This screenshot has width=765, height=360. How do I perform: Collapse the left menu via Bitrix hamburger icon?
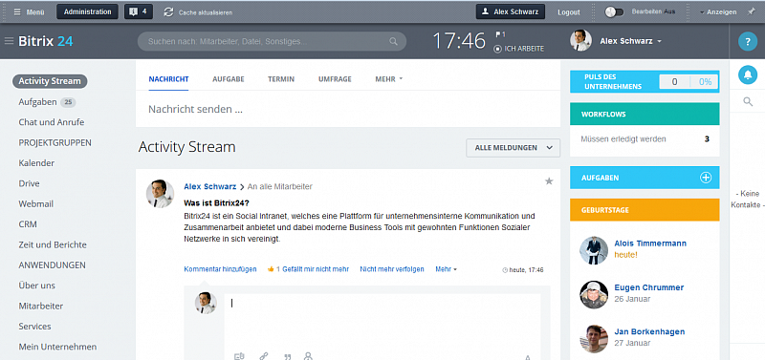[x=9, y=41]
